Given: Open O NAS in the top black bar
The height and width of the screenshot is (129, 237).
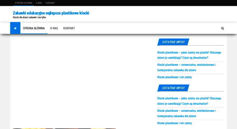Looking at the screenshot, I should (39, 3).
